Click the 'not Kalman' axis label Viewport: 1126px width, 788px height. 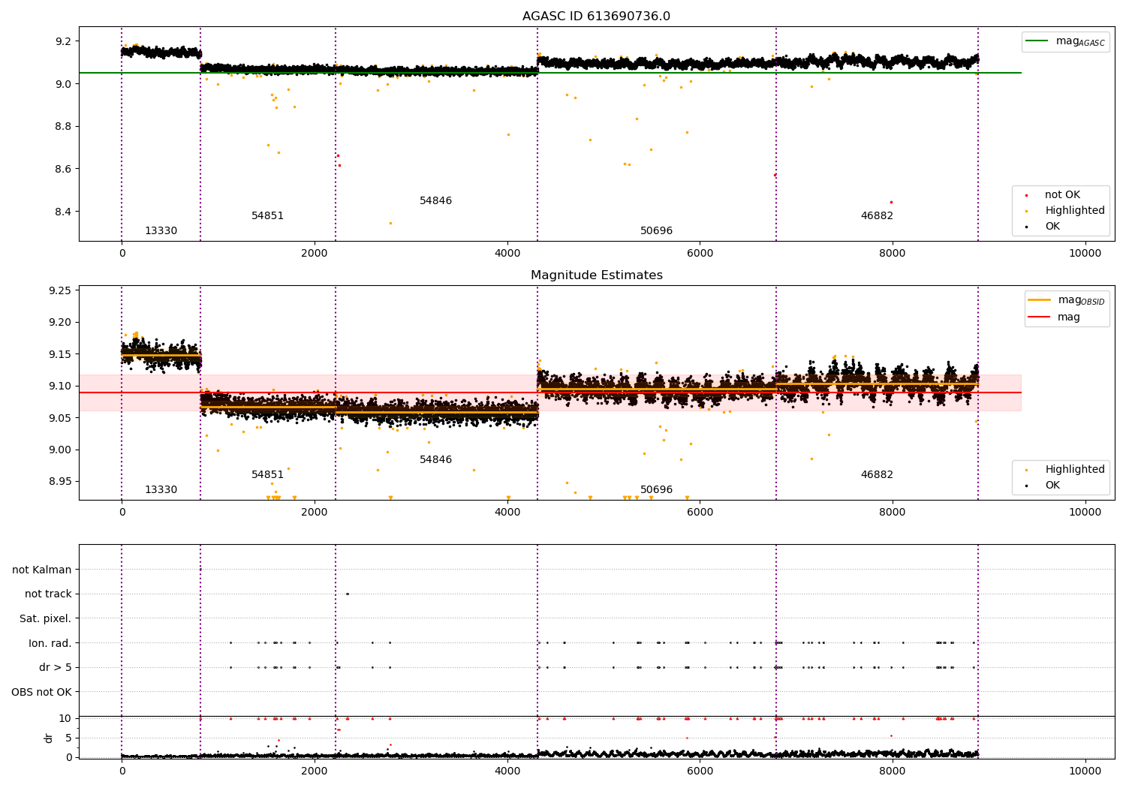[42, 570]
